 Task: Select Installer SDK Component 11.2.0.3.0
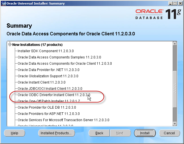point(46,51)
